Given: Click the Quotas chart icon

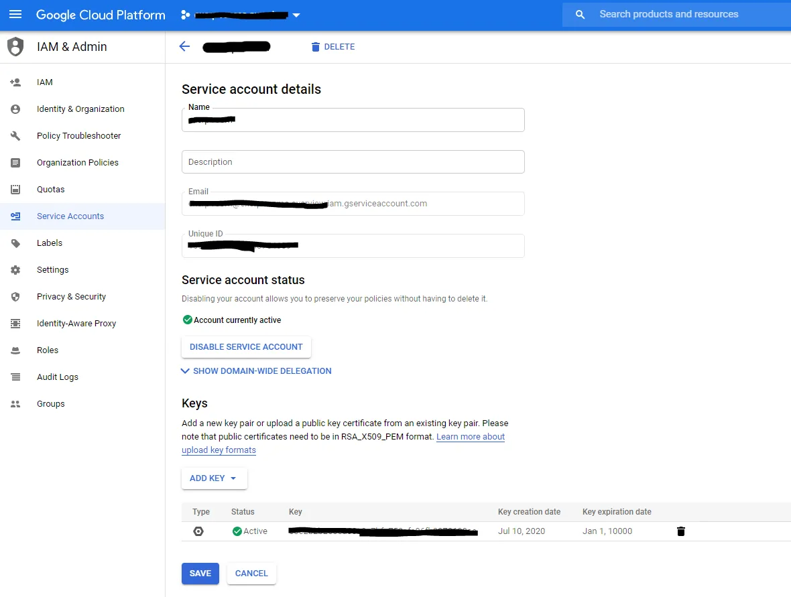Looking at the screenshot, I should click(15, 189).
